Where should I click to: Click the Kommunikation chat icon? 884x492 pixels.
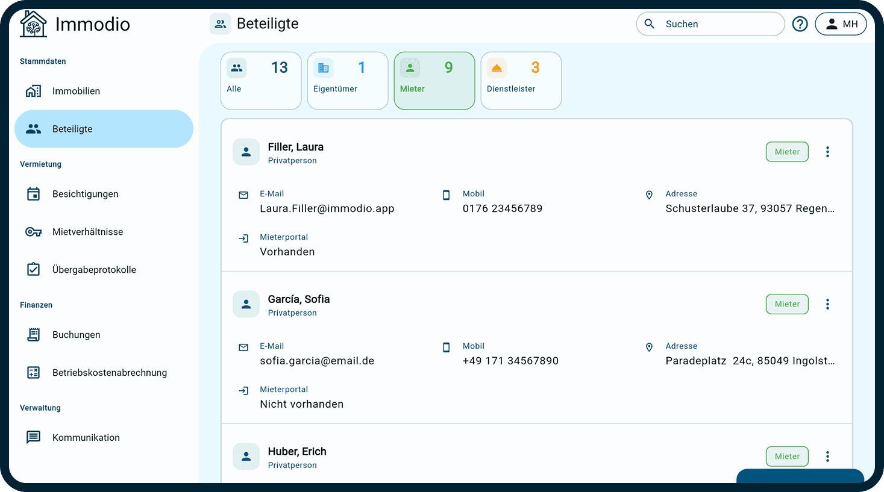pos(33,437)
